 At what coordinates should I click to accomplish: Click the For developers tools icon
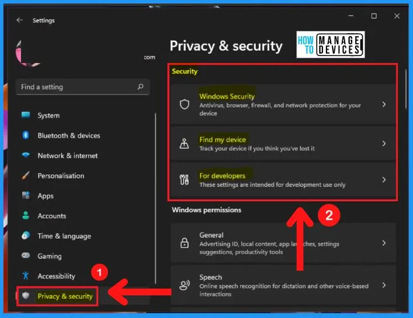tap(184, 180)
